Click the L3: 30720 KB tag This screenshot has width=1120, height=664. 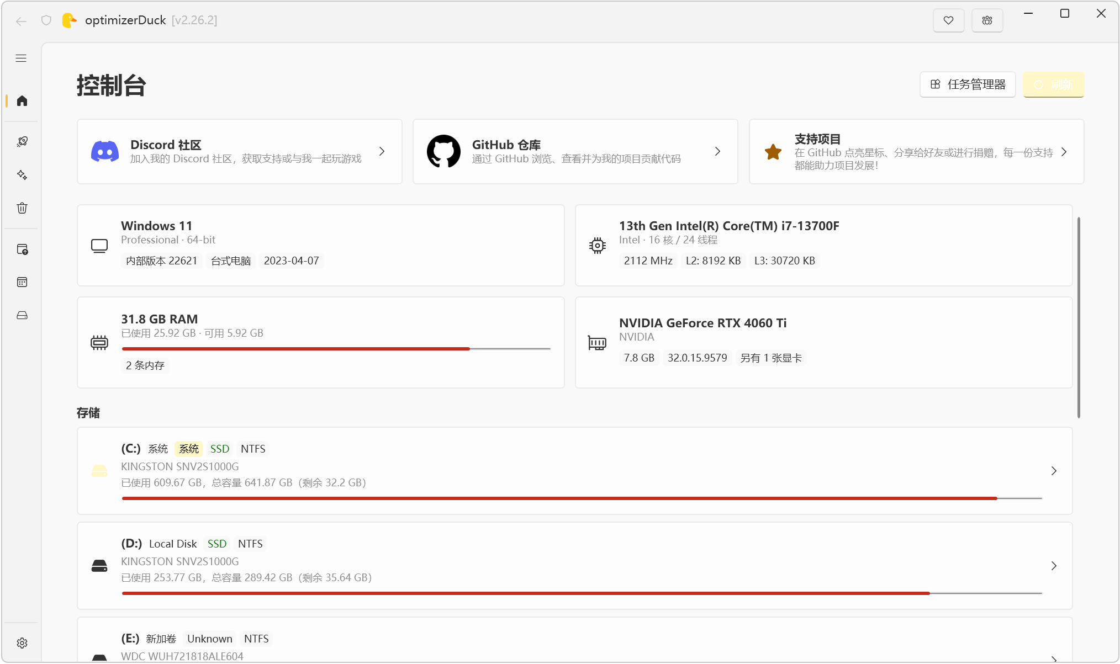pyautogui.click(x=785, y=261)
